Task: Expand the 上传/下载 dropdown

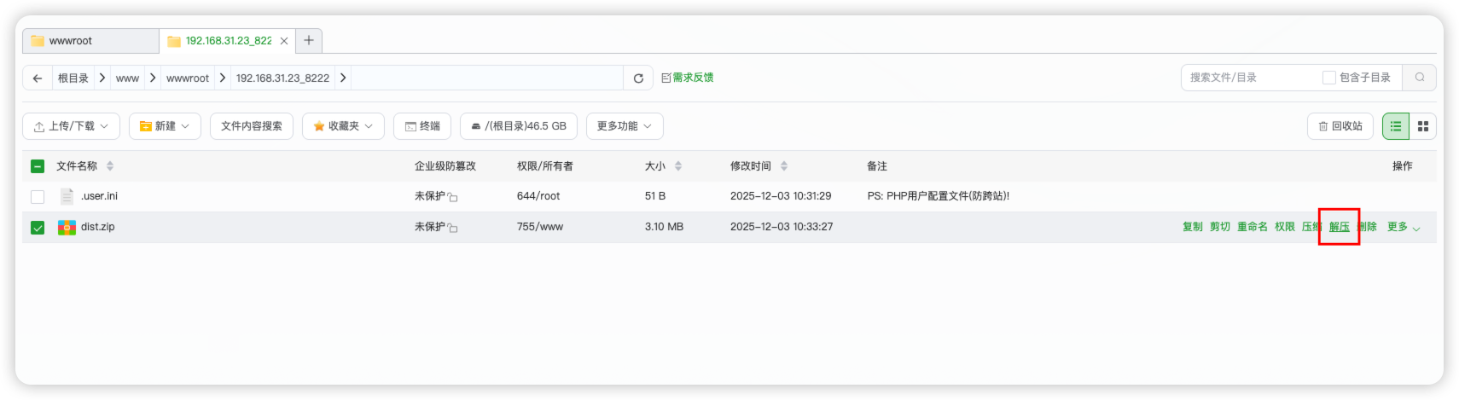Action: 71,126
